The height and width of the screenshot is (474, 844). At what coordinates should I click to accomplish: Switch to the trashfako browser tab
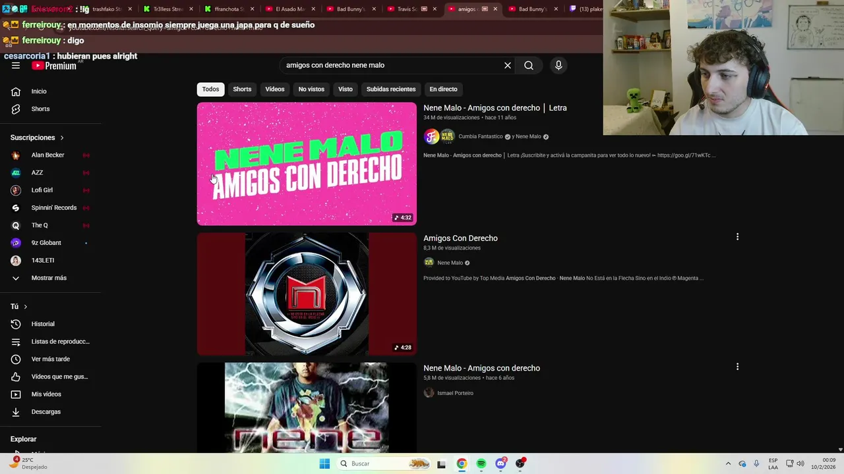(x=108, y=9)
